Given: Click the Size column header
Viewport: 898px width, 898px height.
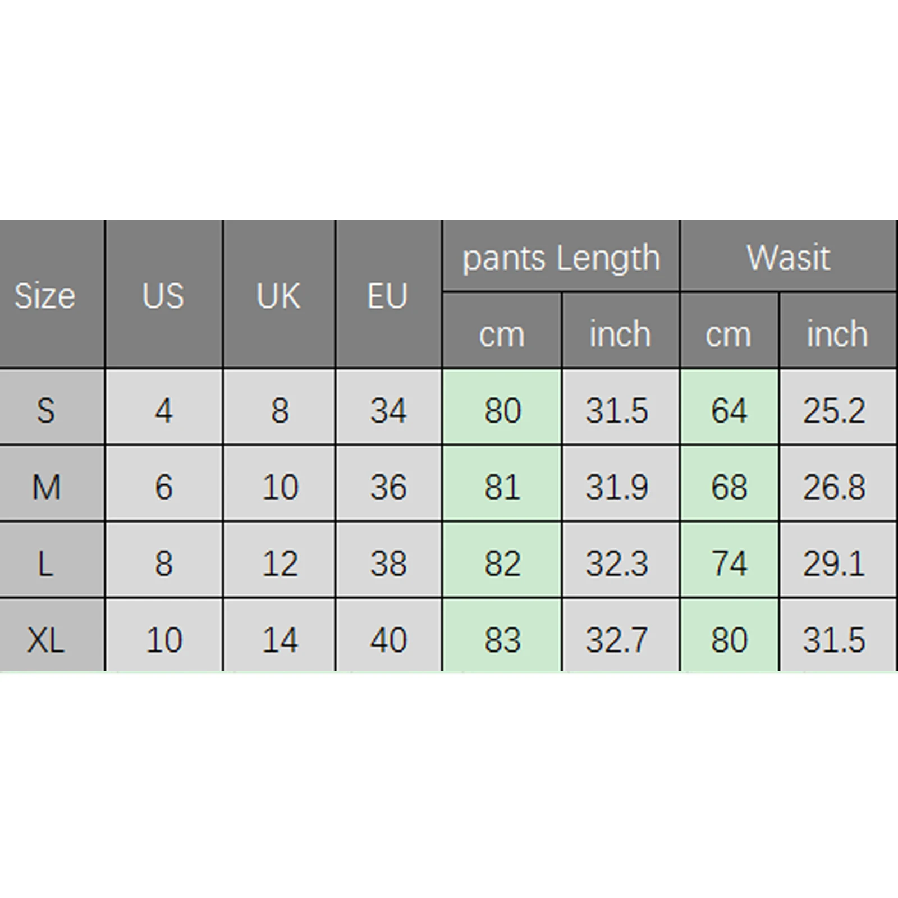Looking at the screenshot, I should click(x=52, y=295).
